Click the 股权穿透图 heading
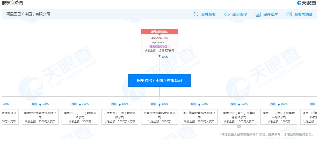This screenshot has height=141, width=319. pyautogui.click(x=13, y=3)
